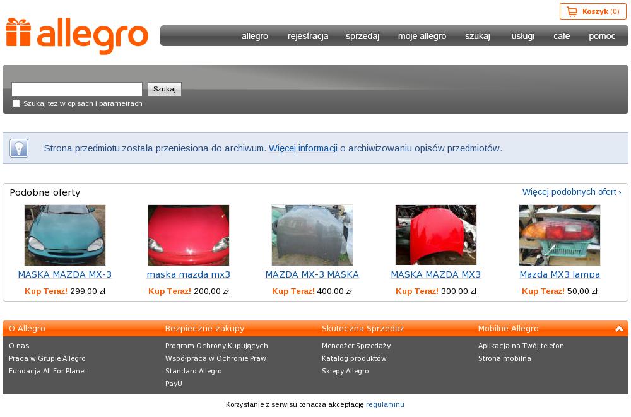Visit cafe from the top navigation
631x417 pixels.
point(562,36)
